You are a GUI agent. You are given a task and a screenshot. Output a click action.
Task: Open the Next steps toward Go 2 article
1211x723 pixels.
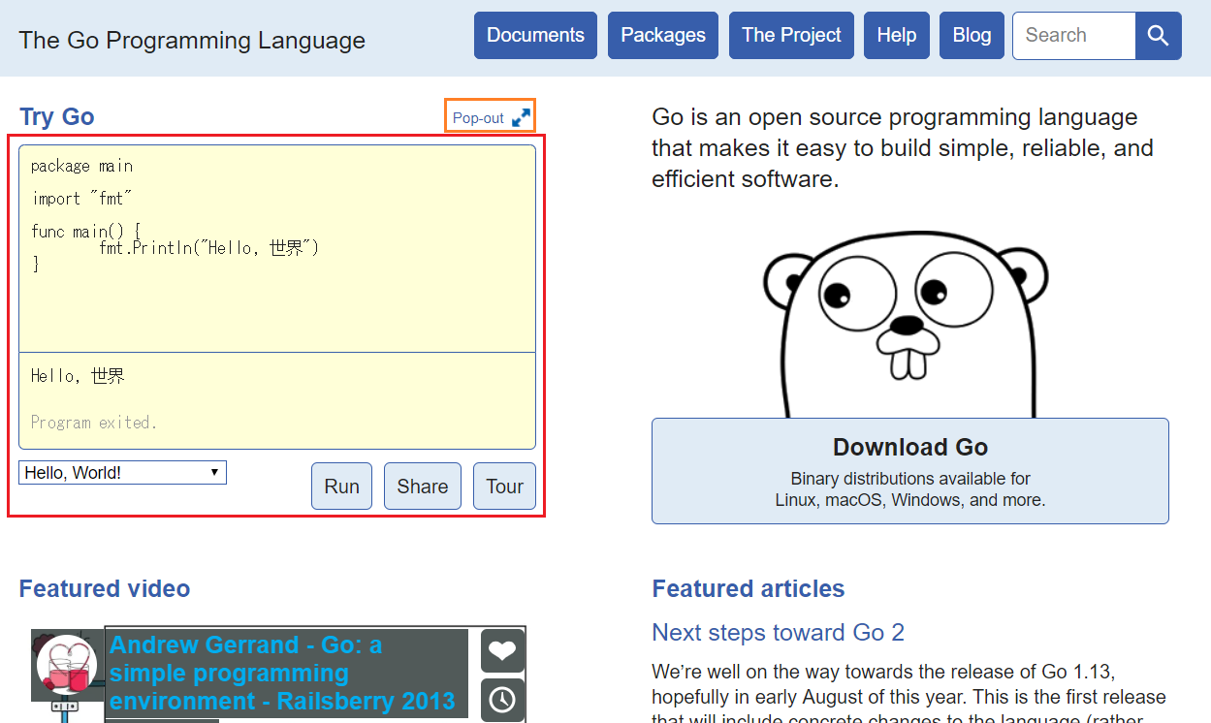778,633
